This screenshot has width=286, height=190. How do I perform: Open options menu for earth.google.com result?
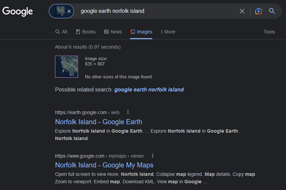coord(128,112)
